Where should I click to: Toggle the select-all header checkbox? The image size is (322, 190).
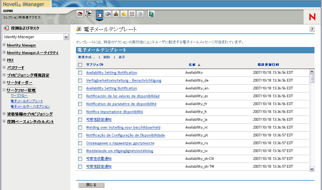coord(80,65)
